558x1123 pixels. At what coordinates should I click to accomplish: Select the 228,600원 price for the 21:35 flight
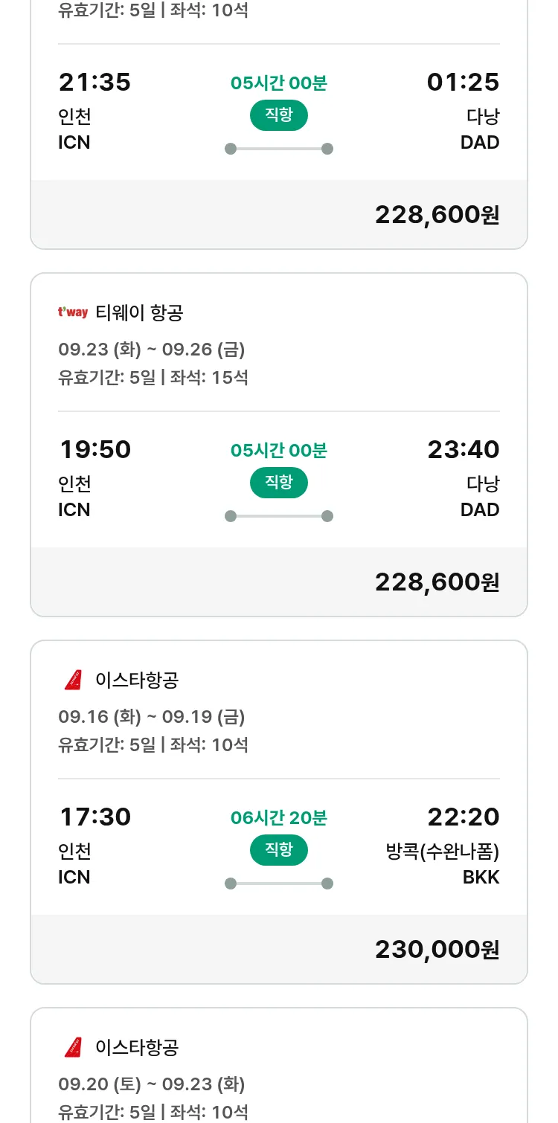click(x=437, y=215)
